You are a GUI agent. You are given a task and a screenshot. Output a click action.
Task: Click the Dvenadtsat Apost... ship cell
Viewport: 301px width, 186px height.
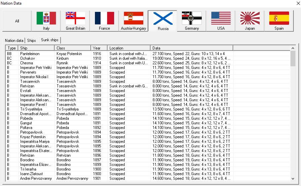(36, 114)
